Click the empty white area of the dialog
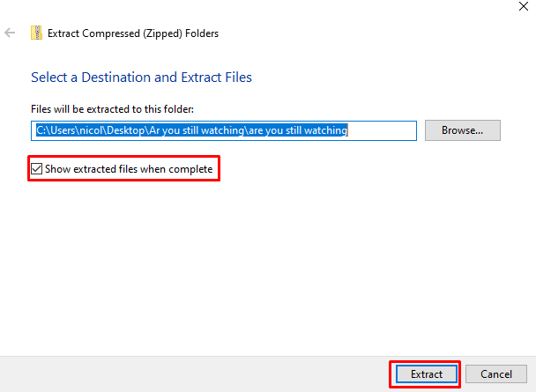 click(x=264, y=264)
